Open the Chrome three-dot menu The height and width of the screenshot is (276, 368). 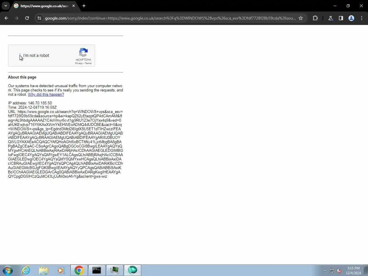(362, 18)
